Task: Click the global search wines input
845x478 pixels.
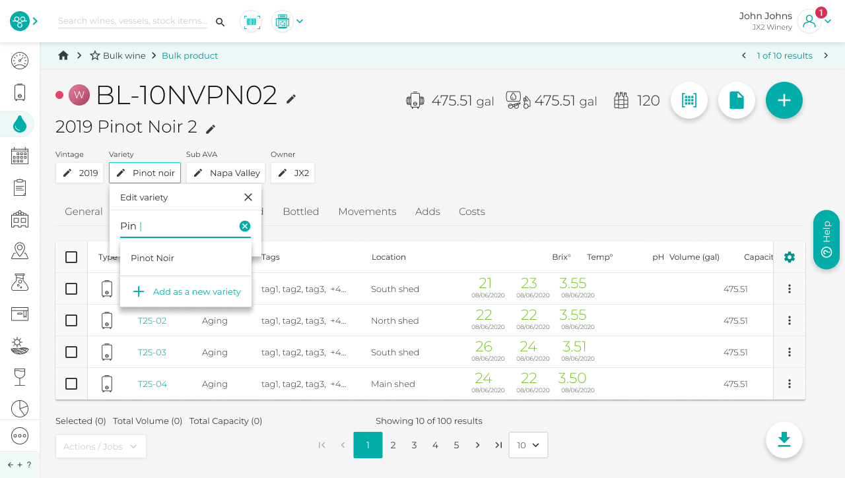Action: 133,21
